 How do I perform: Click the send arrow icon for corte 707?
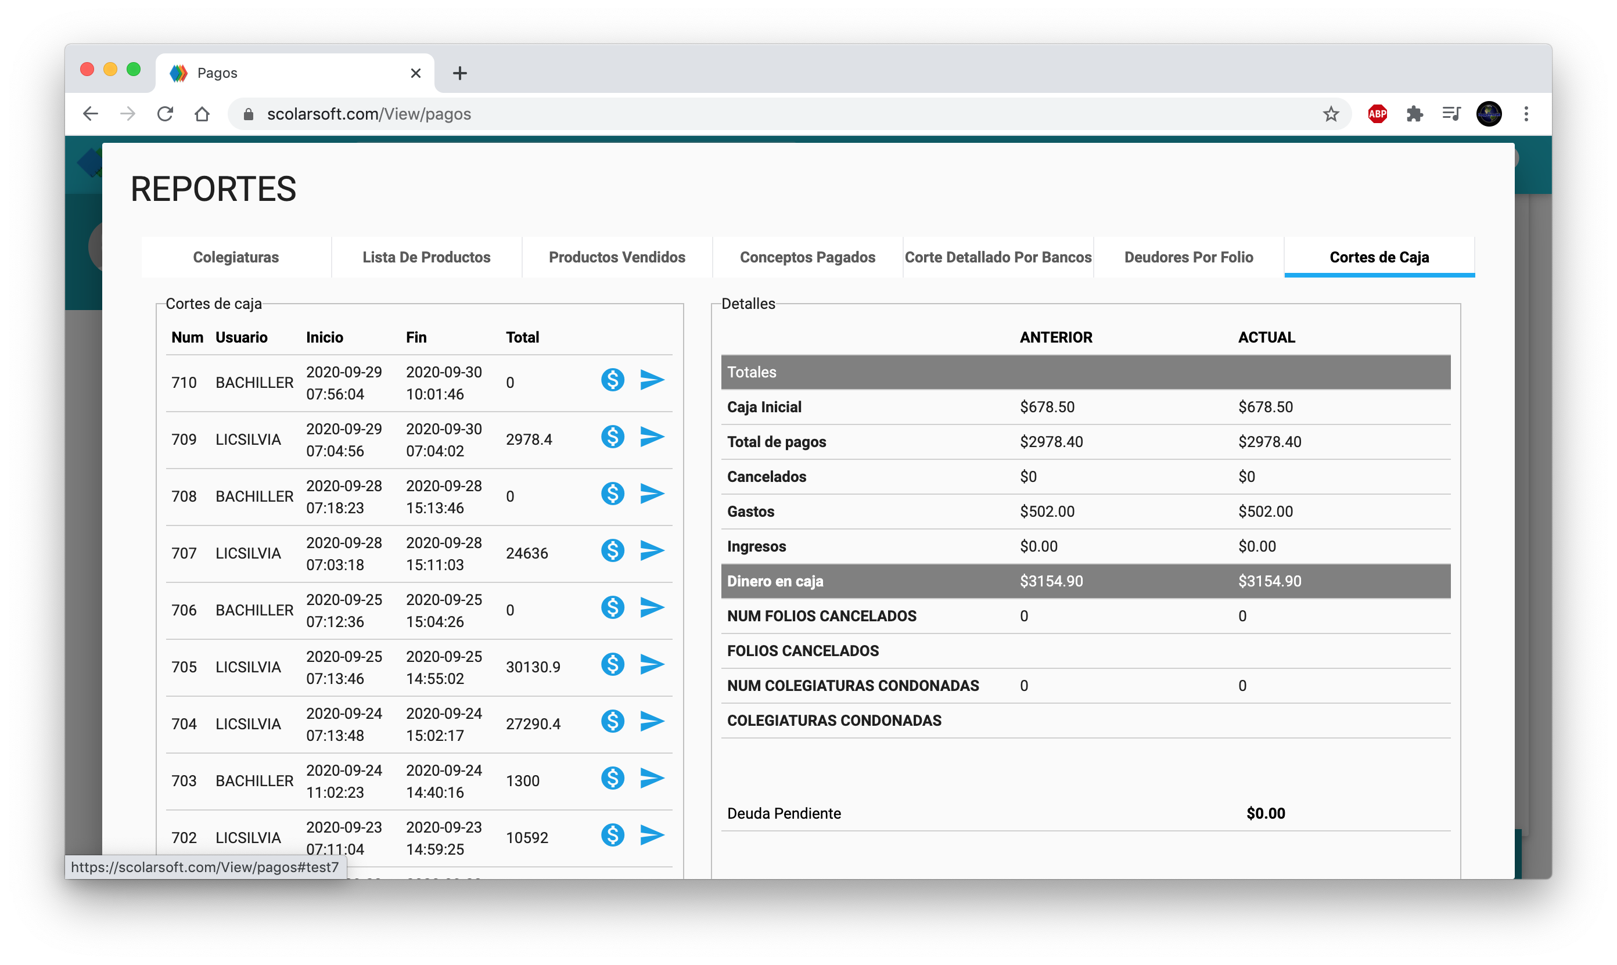(x=652, y=551)
